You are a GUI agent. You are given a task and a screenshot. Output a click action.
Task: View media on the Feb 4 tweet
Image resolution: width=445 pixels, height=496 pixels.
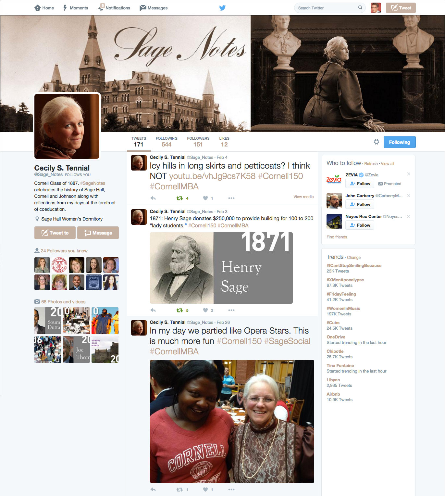click(x=303, y=197)
